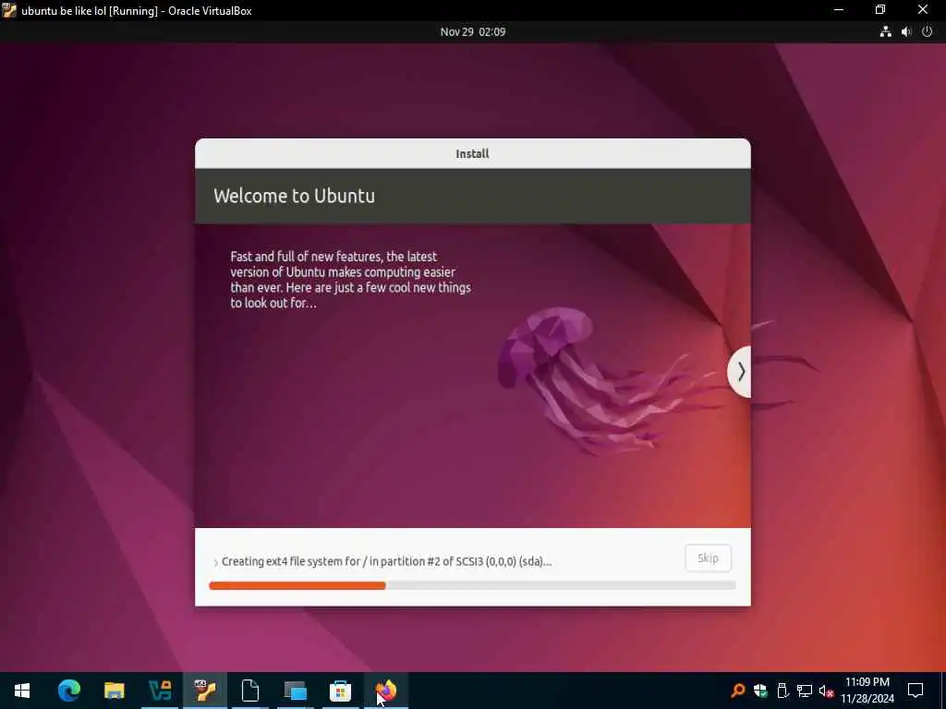Viewport: 946px width, 709px height.
Task: Open the Windows notification center
Action: coord(916,691)
